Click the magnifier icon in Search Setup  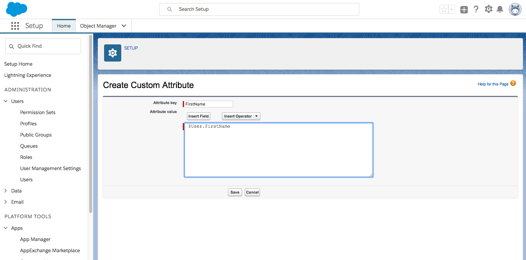[170, 9]
